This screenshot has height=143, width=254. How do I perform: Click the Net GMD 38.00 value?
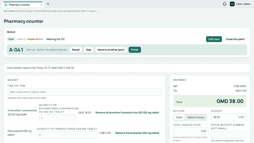[240, 86]
